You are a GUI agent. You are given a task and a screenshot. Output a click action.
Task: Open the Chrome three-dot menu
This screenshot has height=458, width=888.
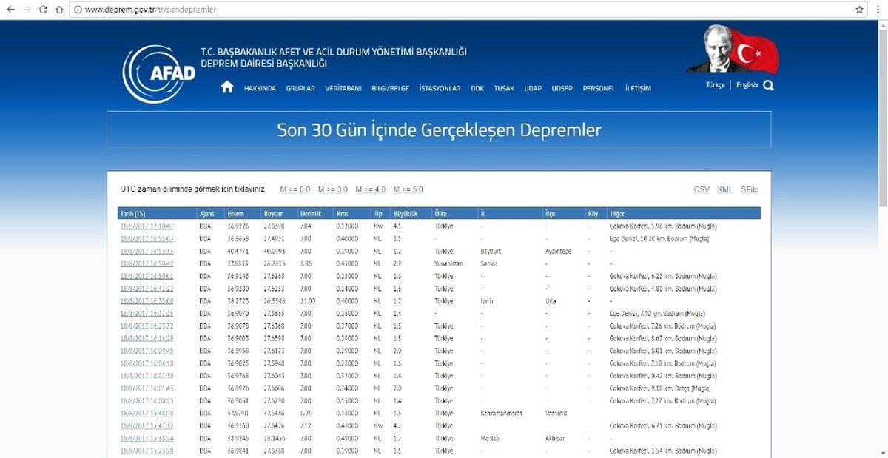(877, 10)
